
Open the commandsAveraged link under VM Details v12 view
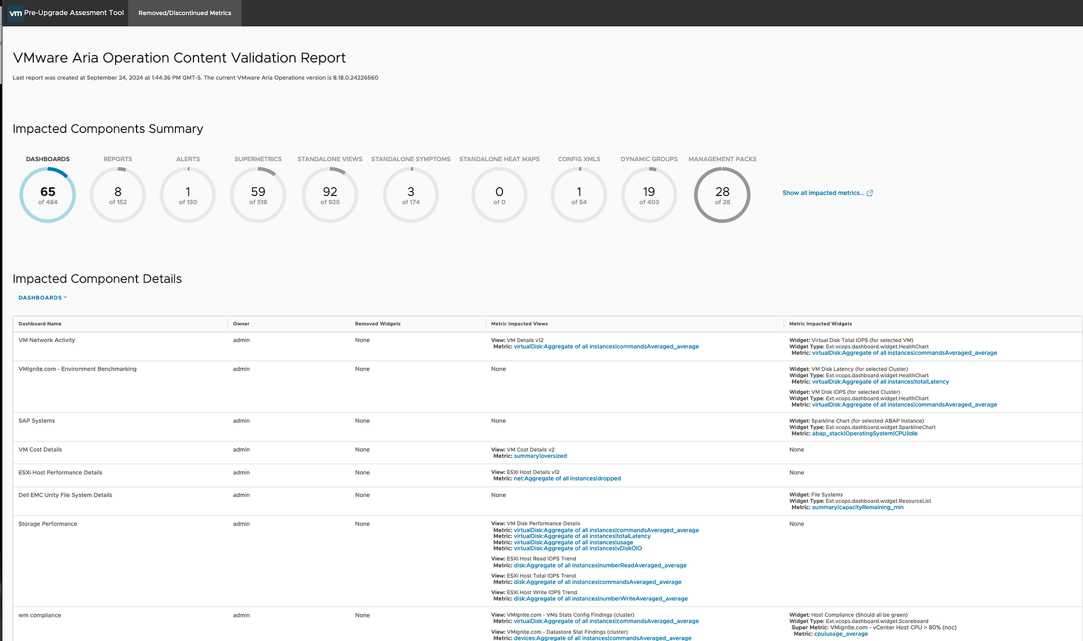[x=606, y=347]
